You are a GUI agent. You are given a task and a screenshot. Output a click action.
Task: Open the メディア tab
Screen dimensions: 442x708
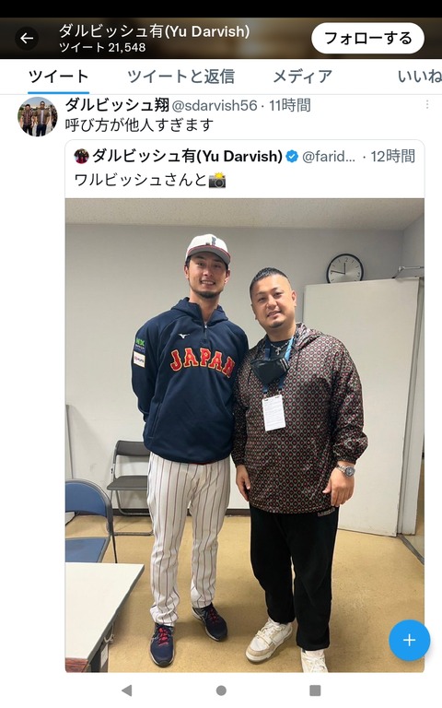(x=303, y=77)
